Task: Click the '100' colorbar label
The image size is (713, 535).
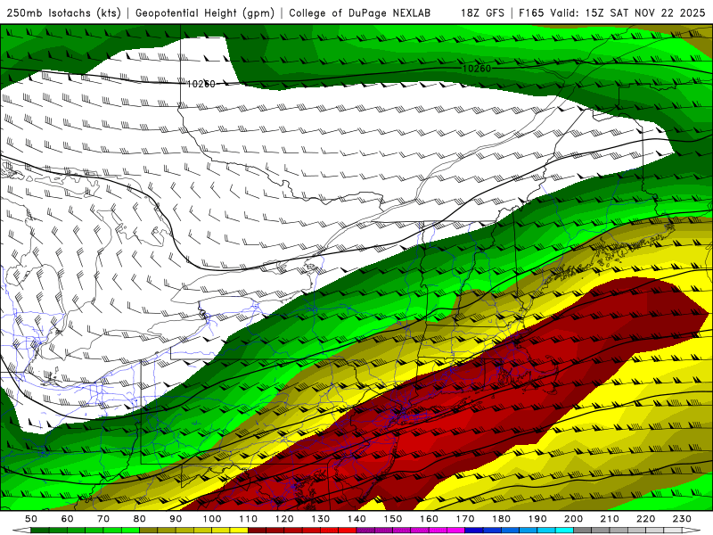Action: click(x=212, y=519)
